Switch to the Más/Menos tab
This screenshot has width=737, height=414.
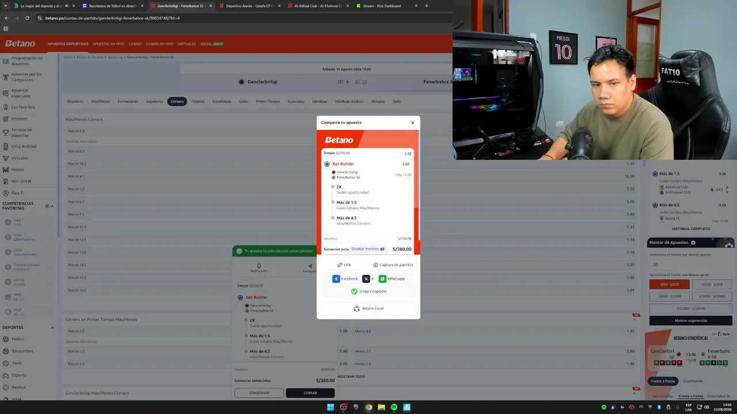[100, 102]
